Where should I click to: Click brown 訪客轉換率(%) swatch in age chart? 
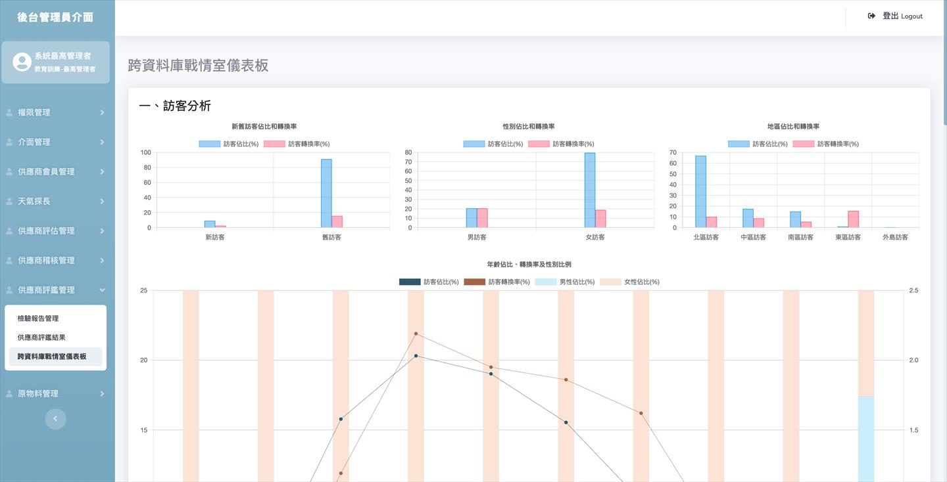(474, 282)
